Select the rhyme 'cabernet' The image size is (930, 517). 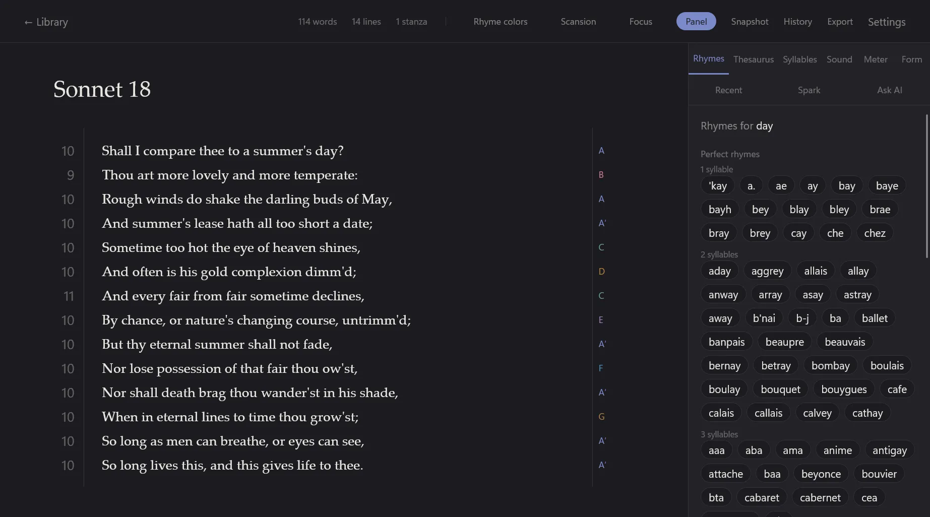click(x=820, y=498)
